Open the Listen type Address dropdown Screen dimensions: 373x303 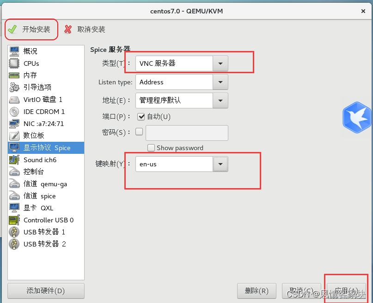pos(220,82)
